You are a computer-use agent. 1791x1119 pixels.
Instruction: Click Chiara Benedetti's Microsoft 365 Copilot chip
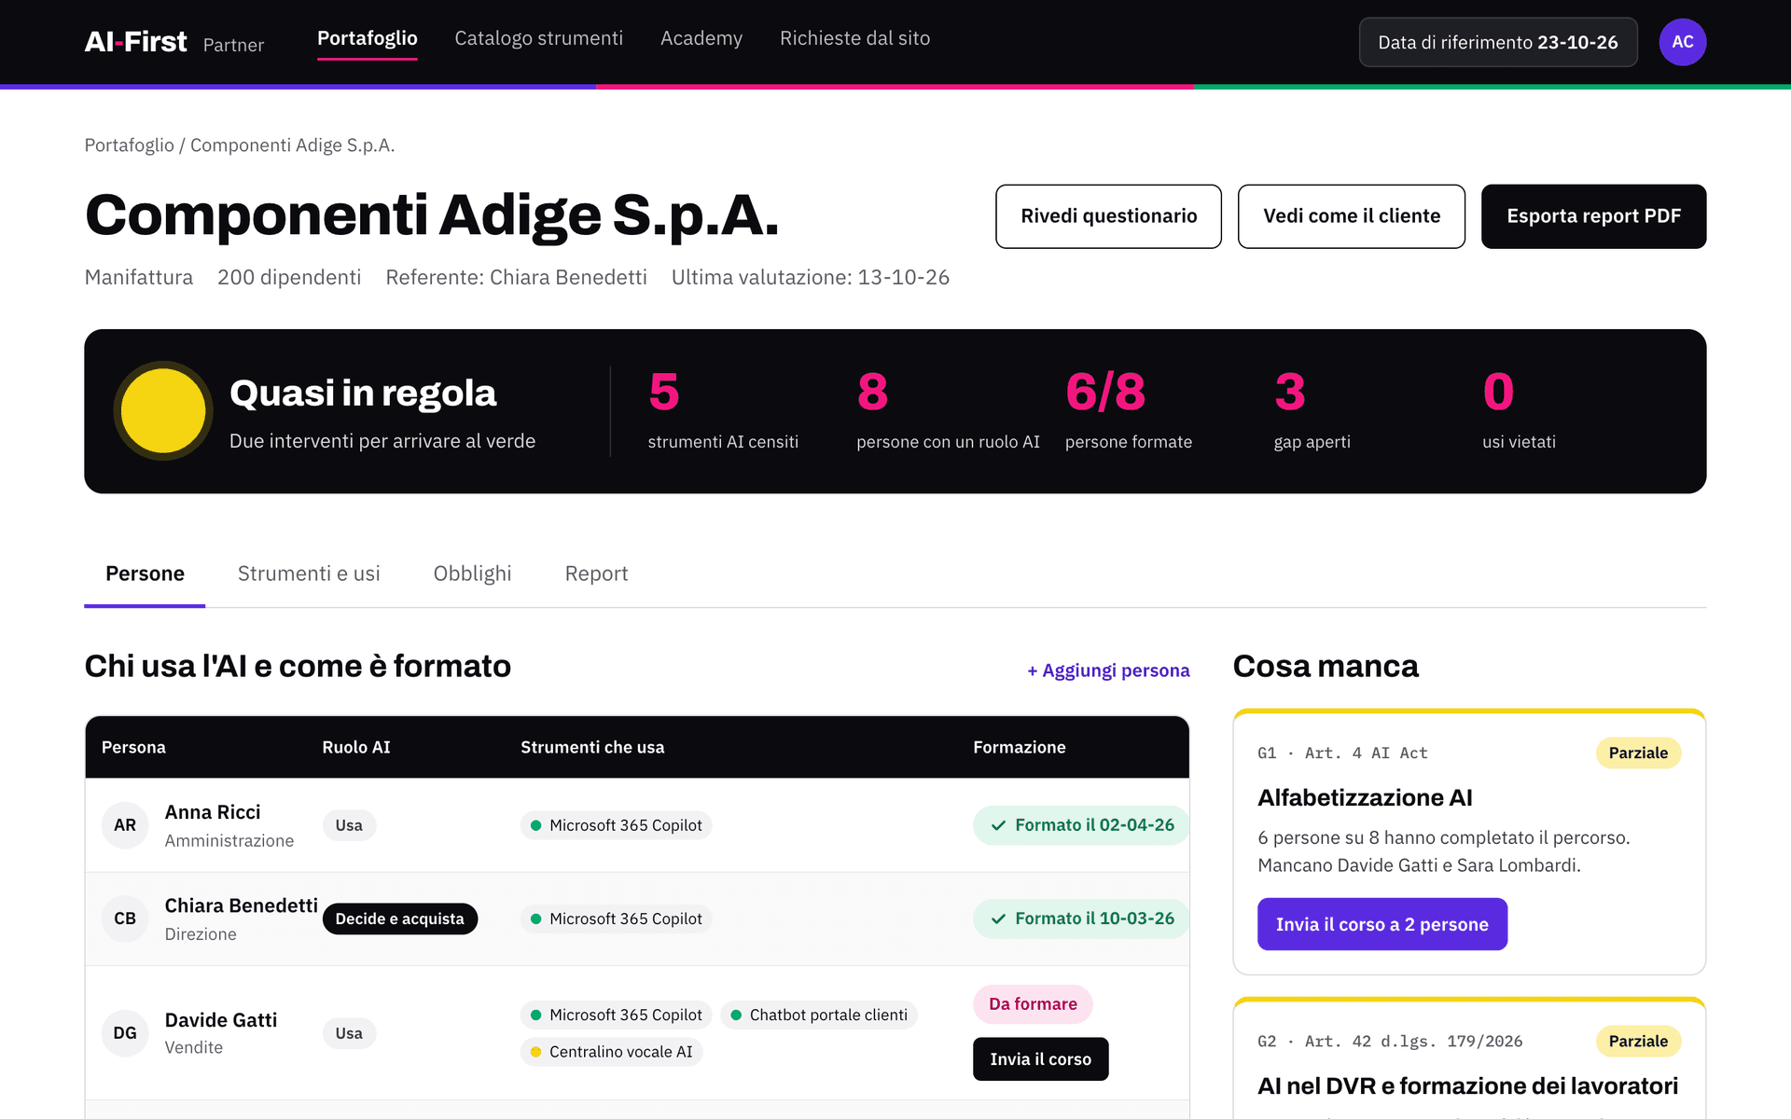click(616, 919)
